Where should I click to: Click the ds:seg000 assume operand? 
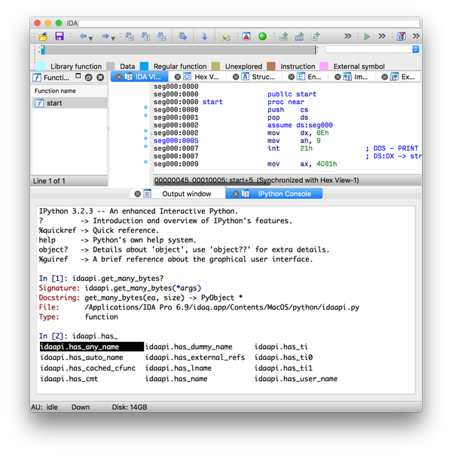click(314, 125)
